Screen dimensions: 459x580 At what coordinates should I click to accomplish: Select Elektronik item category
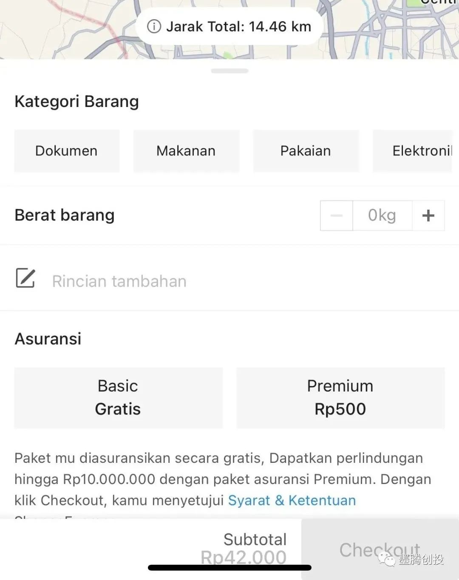[x=412, y=151]
